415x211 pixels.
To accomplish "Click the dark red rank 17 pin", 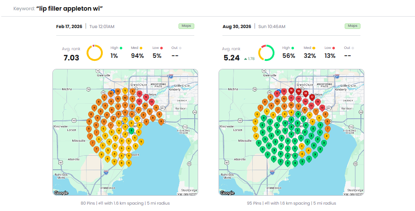I will click(312, 97).
